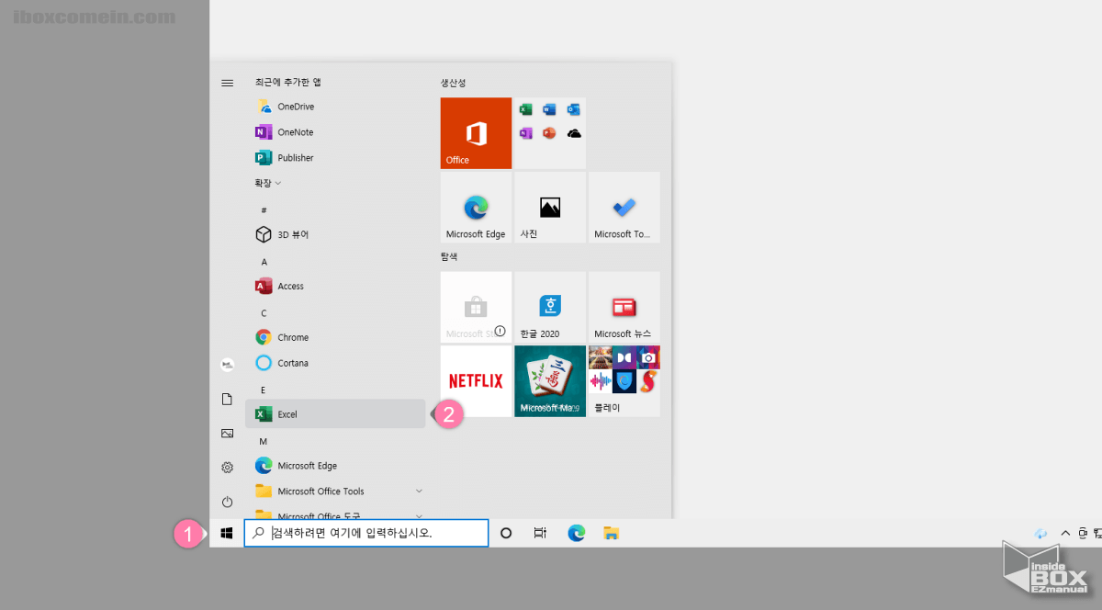Click the Cortana circle on the taskbar
Image resolution: width=1102 pixels, height=610 pixels.
click(x=506, y=532)
